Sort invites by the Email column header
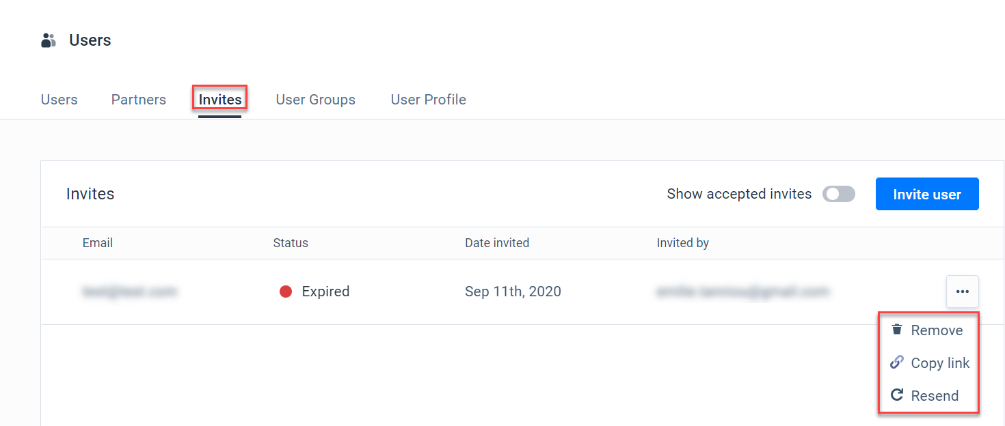Image resolution: width=1005 pixels, height=426 pixels. [x=97, y=242]
